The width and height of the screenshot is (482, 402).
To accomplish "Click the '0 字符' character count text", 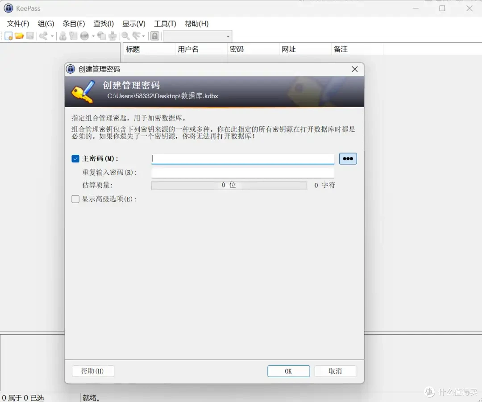I will click(324, 185).
